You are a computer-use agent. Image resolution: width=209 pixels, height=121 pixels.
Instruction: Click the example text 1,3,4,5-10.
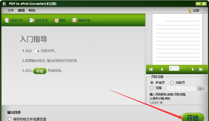[156, 102]
